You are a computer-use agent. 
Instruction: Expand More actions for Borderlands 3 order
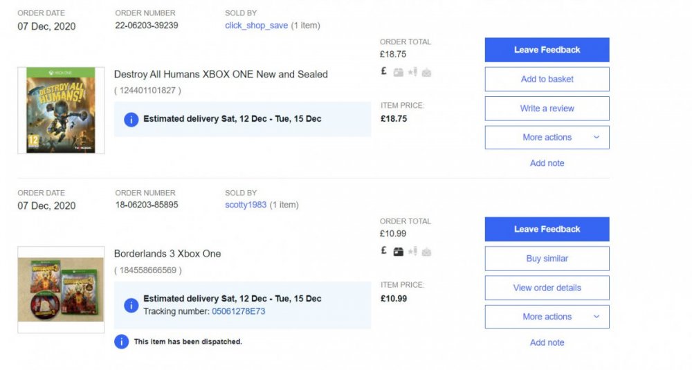547,317
